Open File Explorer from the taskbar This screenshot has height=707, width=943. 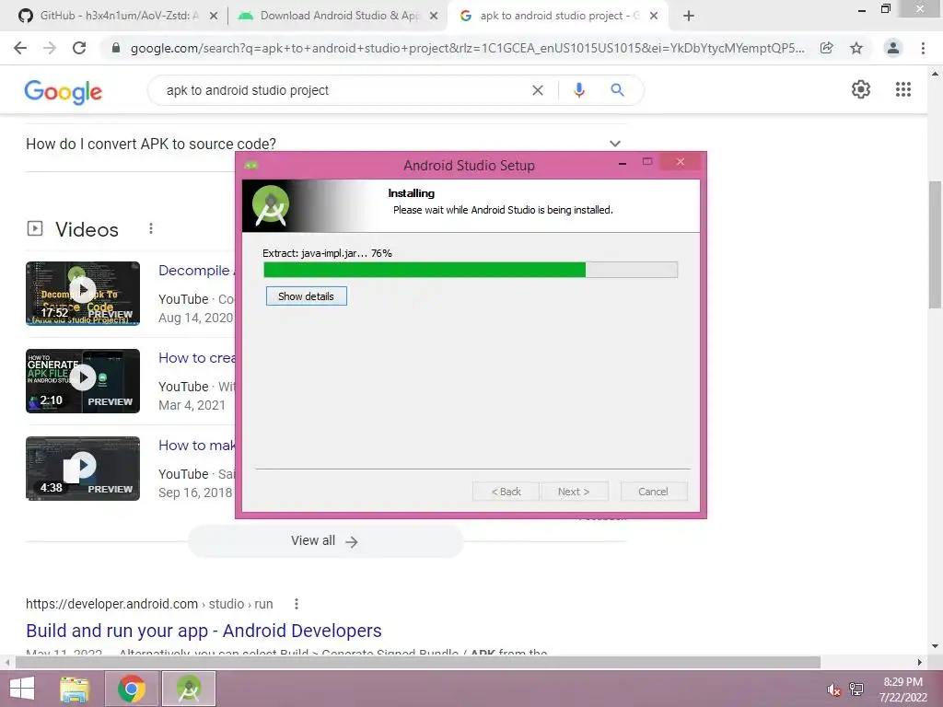pyautogui.click(x=75, y=689)
